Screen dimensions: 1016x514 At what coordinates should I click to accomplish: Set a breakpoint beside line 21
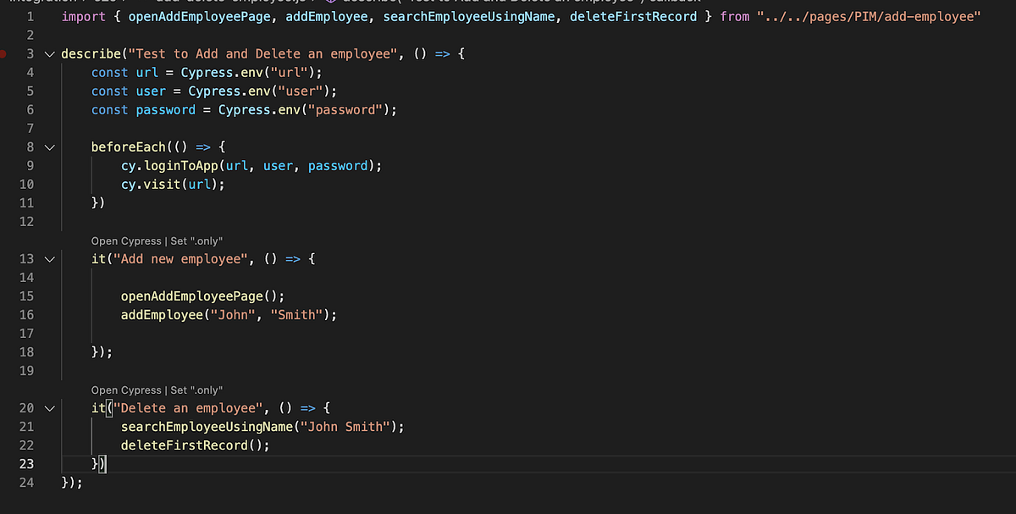[x=7, y=426]
